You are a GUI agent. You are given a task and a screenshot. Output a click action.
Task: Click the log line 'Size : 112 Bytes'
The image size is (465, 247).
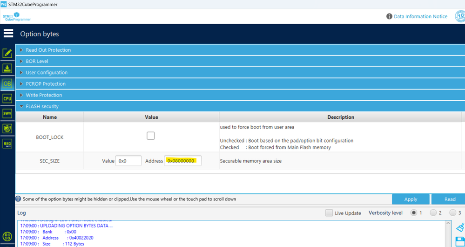coord(52,244)
